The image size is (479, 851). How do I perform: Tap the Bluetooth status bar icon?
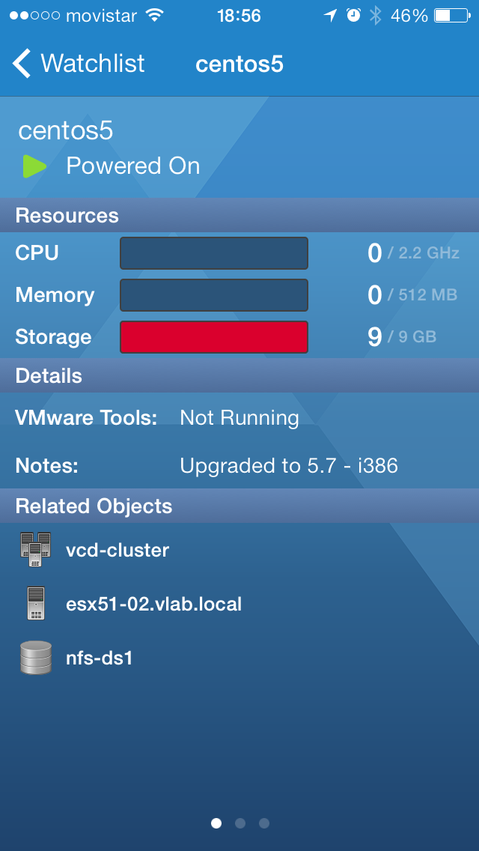[375, 16]
